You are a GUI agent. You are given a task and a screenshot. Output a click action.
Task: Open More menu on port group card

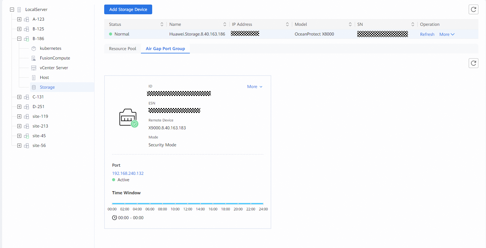tap(255, 87)
